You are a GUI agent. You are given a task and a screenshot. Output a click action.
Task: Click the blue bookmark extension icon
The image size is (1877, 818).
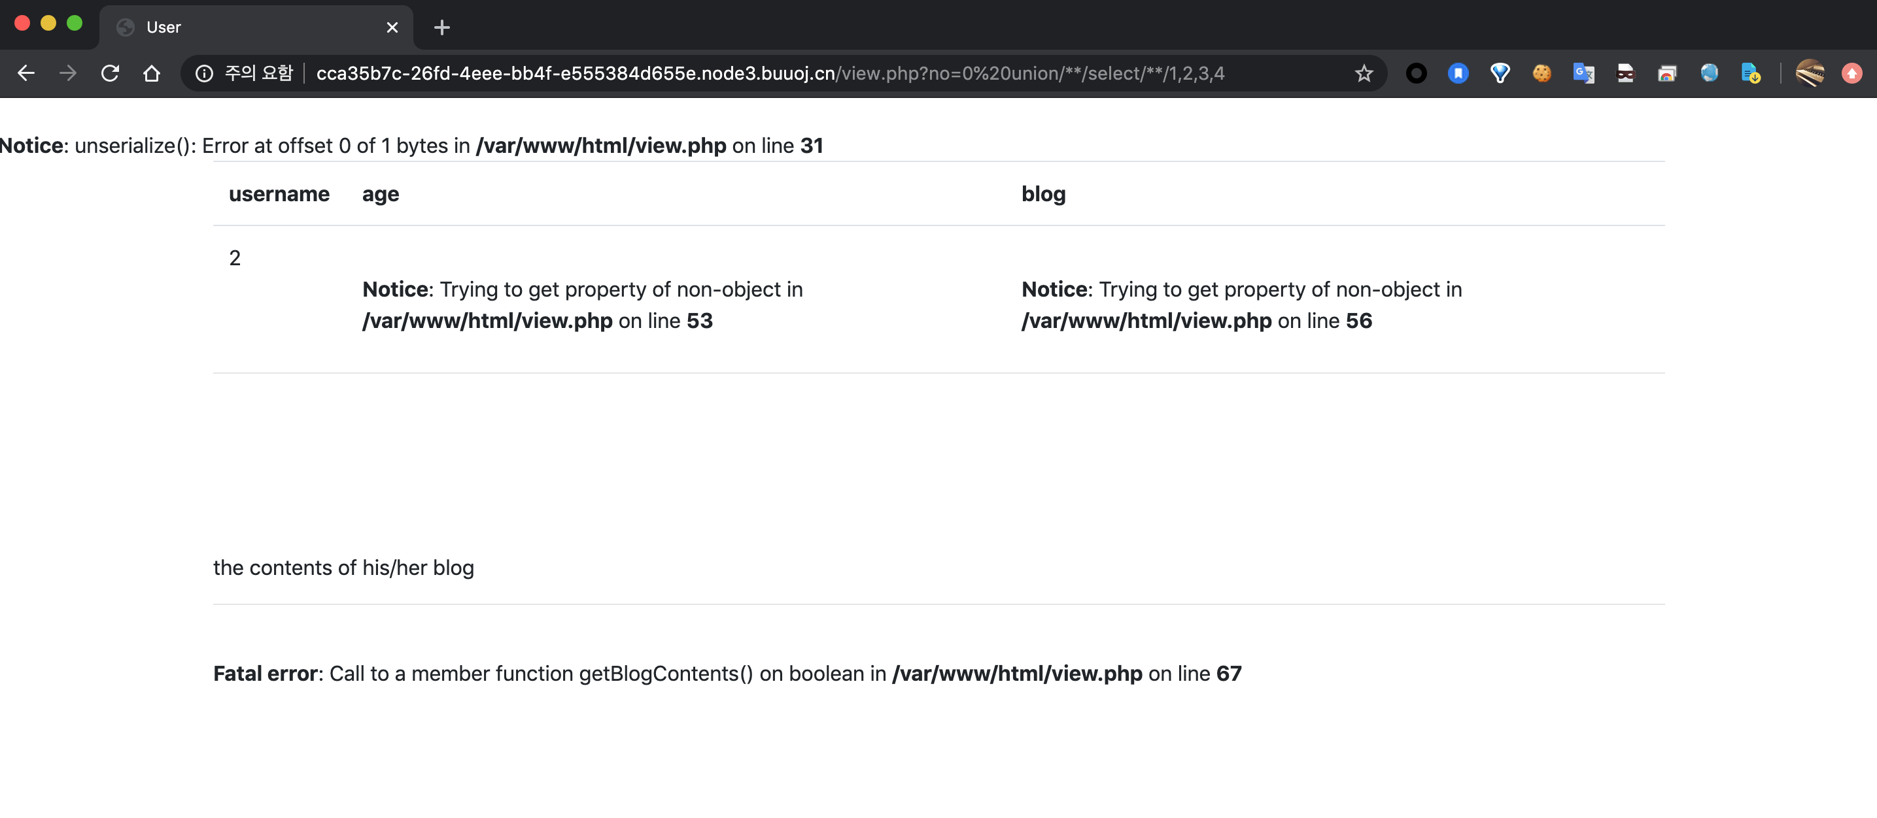coord(1458,74)
